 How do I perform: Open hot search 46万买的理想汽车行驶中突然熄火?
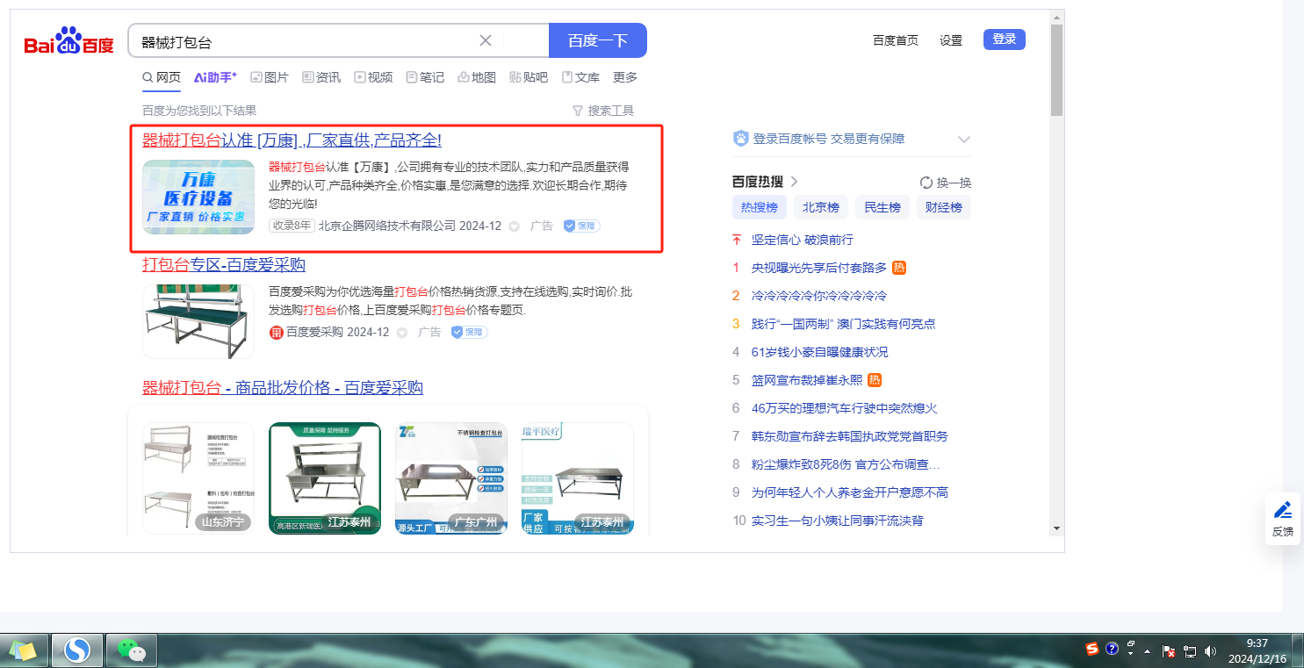[845, 408]
